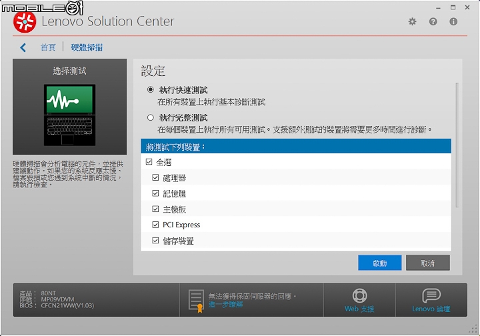Uncheck the 主機板 checkbox

coord(155,209)
